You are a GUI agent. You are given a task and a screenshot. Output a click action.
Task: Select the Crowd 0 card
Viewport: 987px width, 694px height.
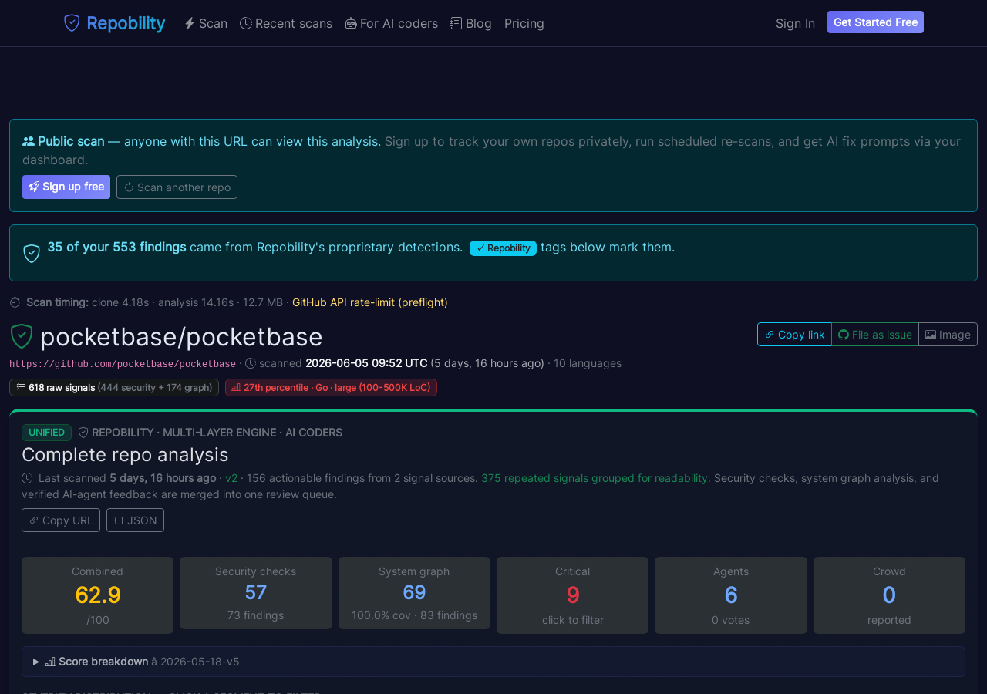889,595
